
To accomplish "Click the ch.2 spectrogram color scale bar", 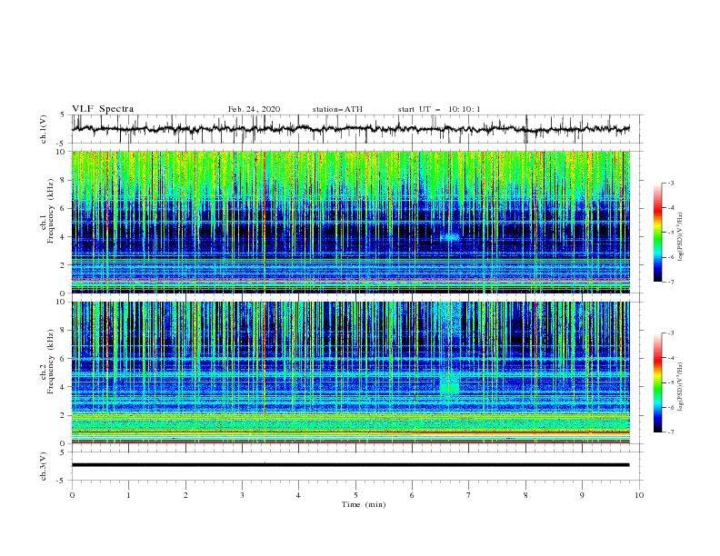I will [x=658, y=382].
